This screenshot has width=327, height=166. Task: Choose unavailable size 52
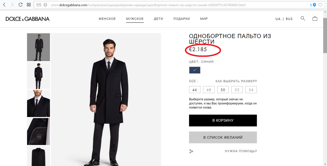[x=237, y=90]
